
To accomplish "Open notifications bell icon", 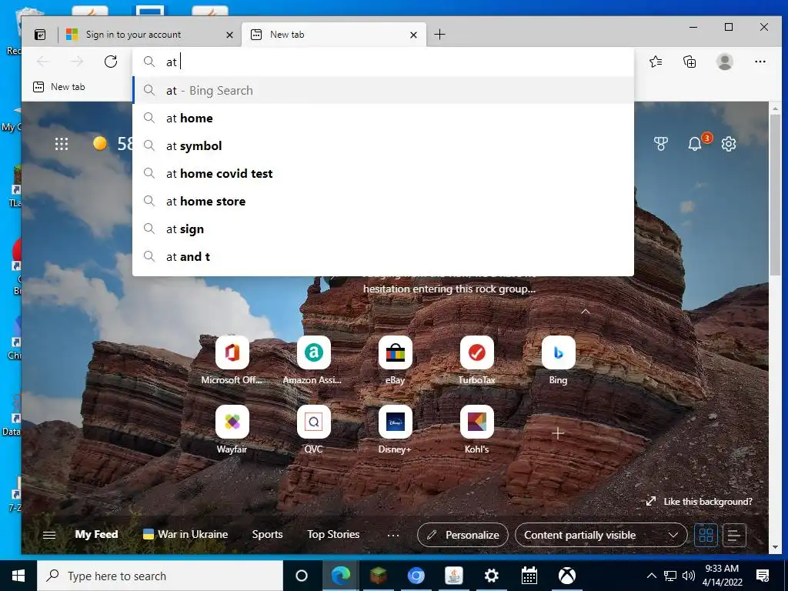I will point(695,144).
